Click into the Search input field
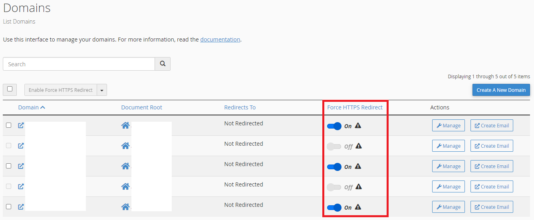 79,64
